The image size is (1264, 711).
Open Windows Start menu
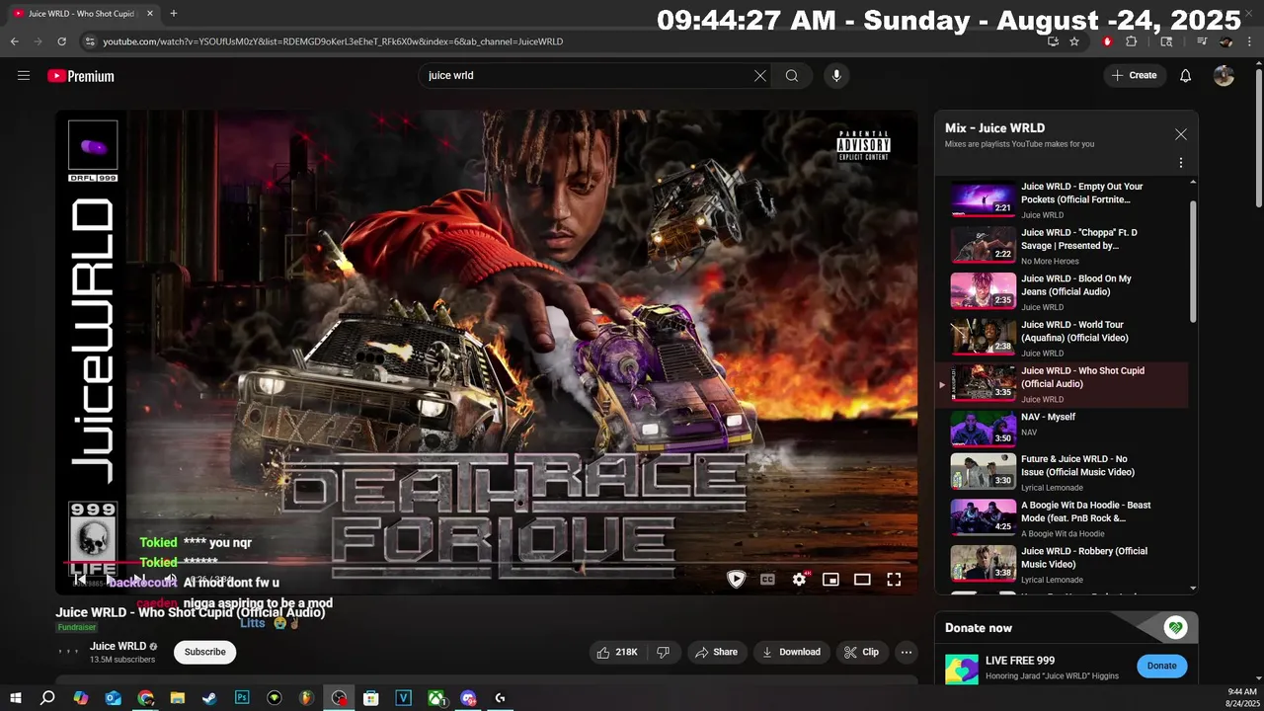pos(15,698)
